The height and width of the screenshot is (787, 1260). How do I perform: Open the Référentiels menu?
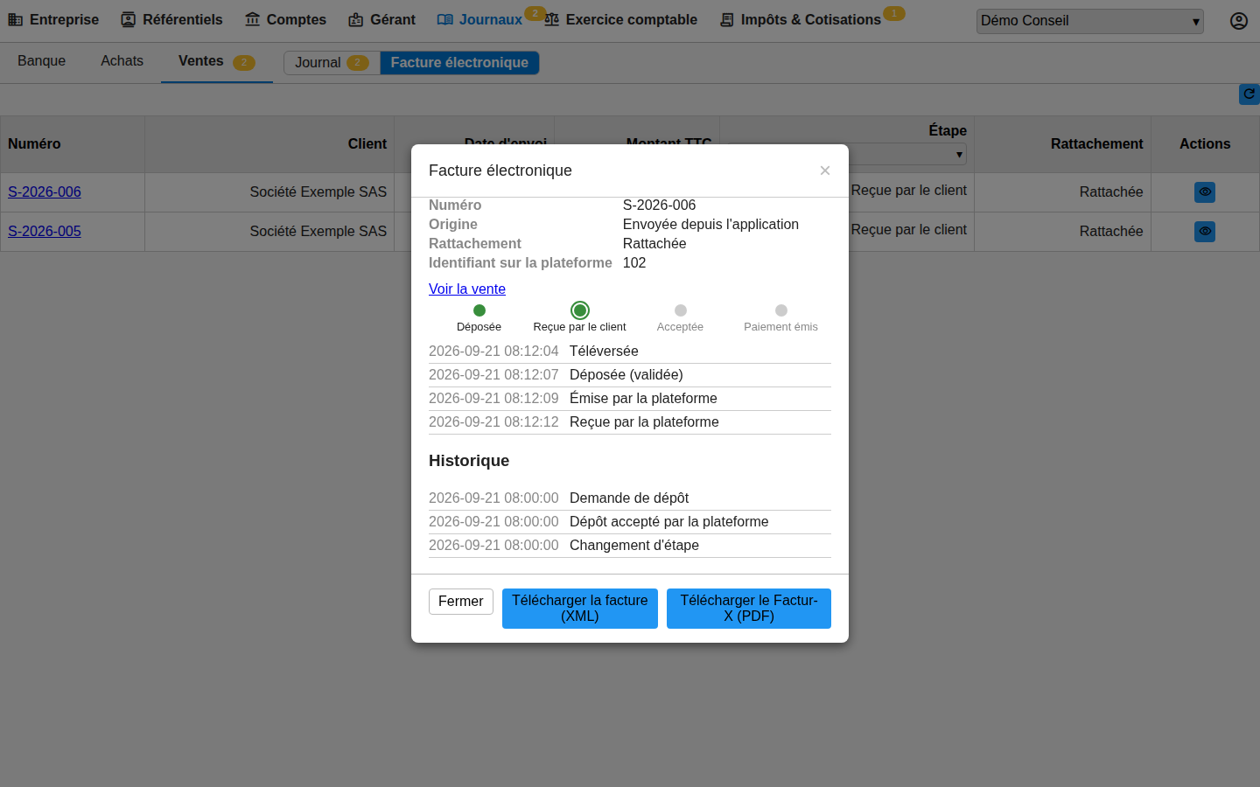171,19
